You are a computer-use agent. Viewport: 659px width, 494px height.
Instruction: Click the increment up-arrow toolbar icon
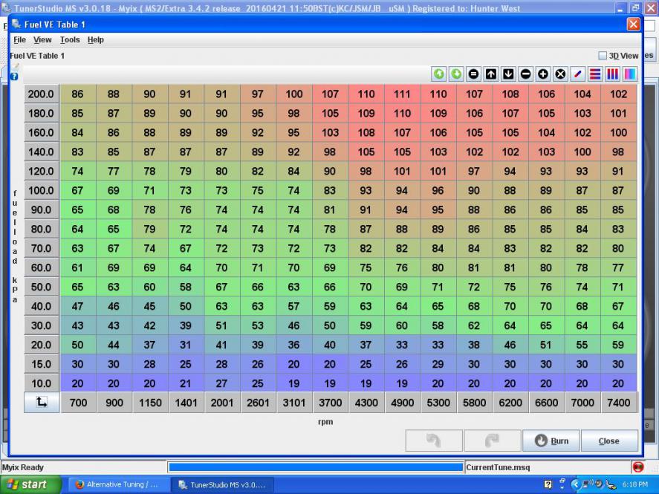pos(491,74)
